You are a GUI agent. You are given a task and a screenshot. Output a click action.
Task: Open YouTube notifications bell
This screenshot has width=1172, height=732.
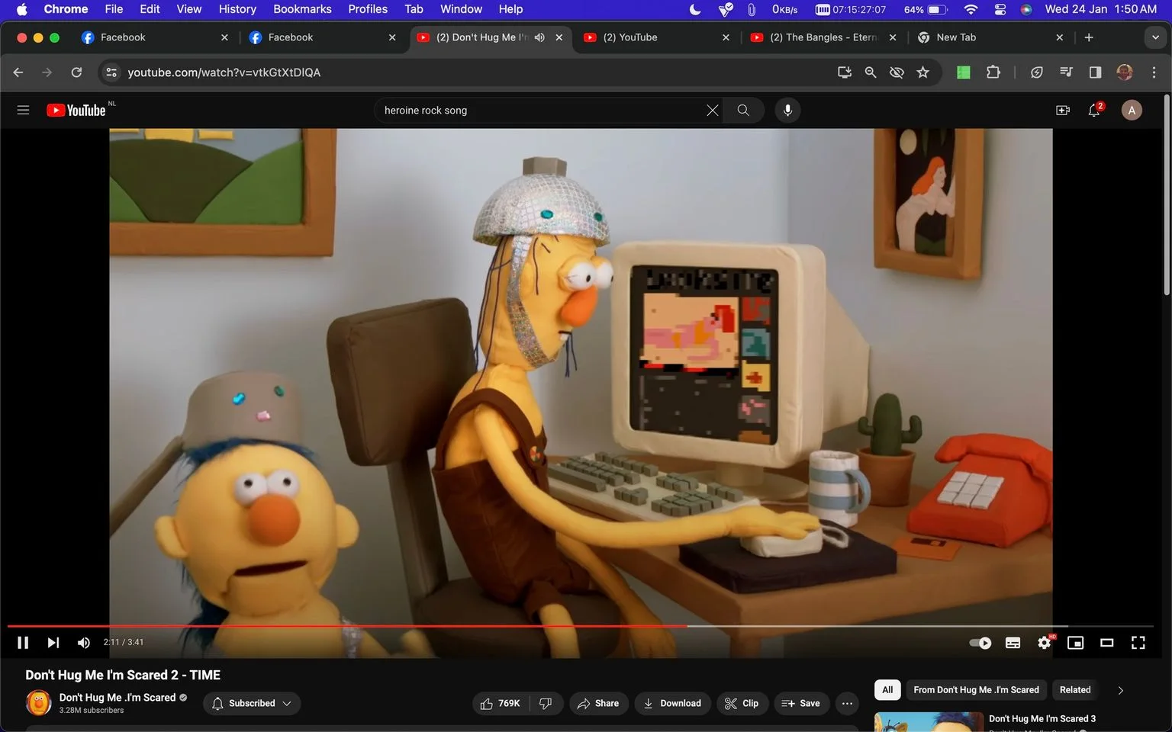pyautogui.click(x=1094, y=111)
